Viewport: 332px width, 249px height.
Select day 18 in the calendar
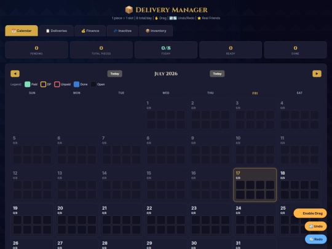[x=299, y=185]
